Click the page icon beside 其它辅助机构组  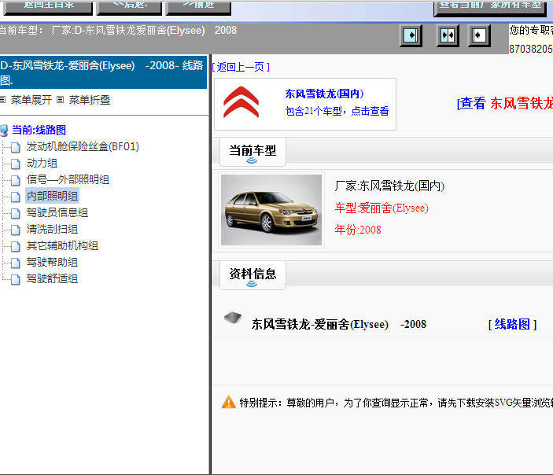16,246
